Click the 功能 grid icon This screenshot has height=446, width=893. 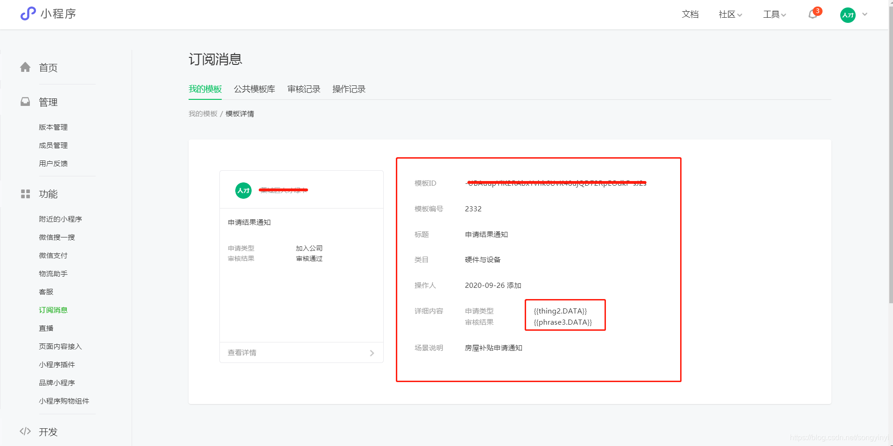[25, 194]
